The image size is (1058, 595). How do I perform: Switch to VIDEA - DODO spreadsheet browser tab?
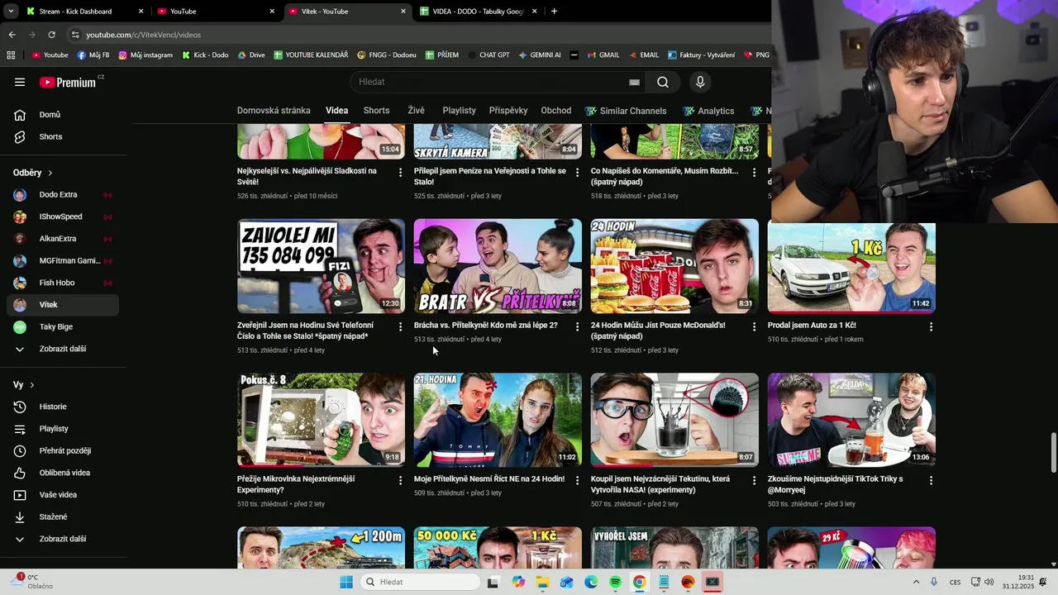click(x=478, y=12)
